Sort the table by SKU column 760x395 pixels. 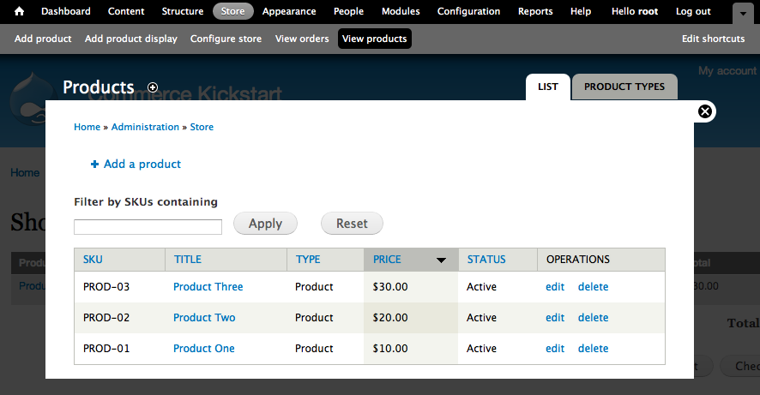pos(93,260)
